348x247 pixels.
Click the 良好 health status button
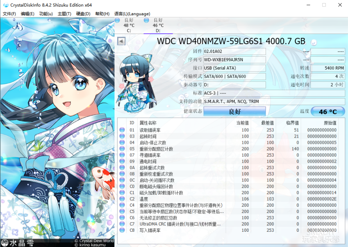point(235,111)
